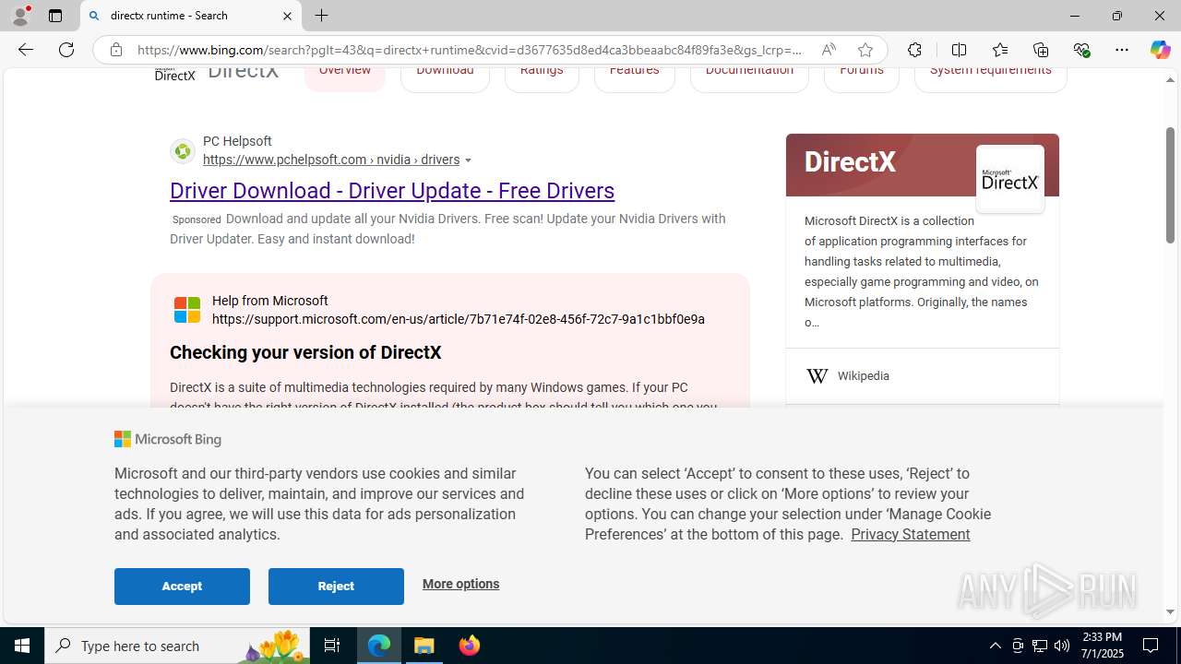
Task: Open Driver Download - Driver Update link
Action: 392,190
